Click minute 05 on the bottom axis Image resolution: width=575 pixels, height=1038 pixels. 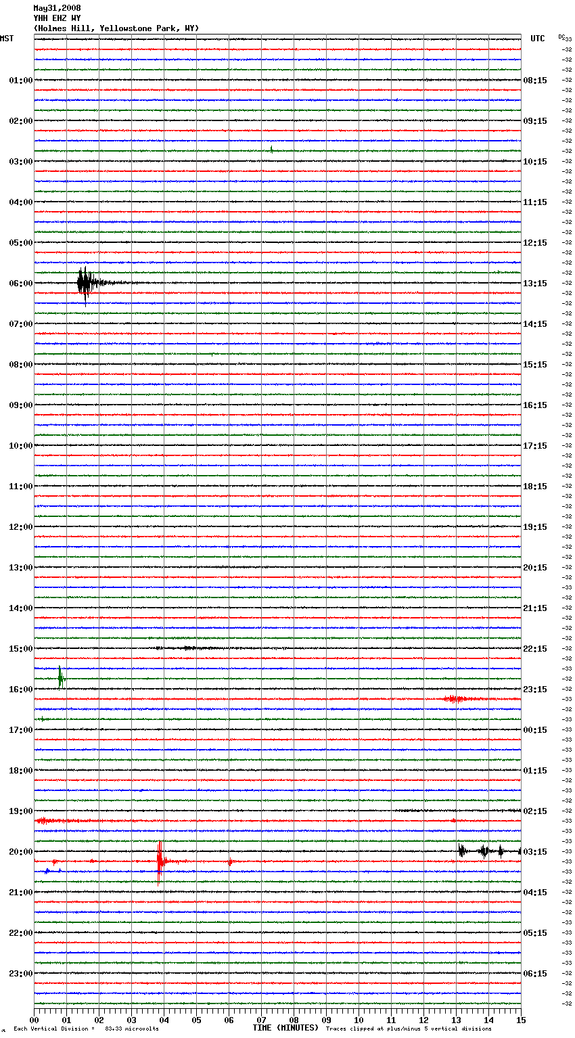[x=196, y=1020]
